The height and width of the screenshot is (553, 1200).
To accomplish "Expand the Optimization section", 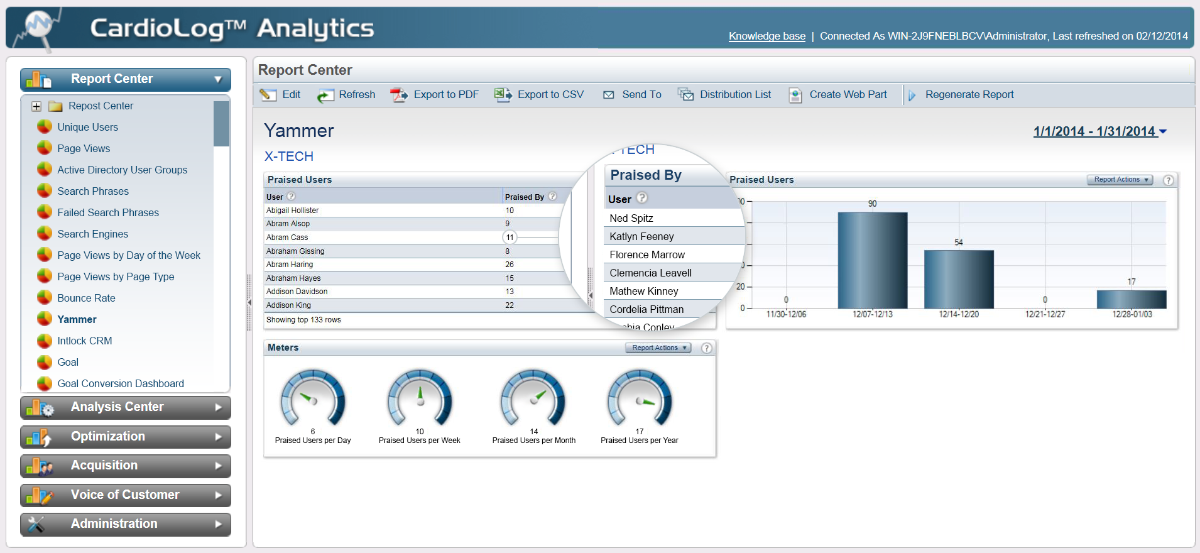I will [x=126, y=437].
